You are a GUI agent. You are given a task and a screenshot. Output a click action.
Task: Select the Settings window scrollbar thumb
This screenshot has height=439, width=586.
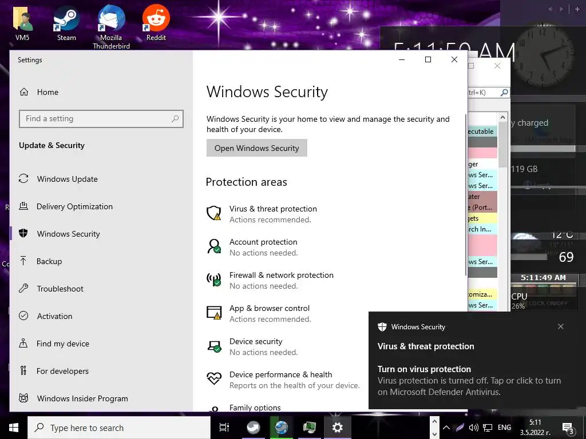pos(466,195)
